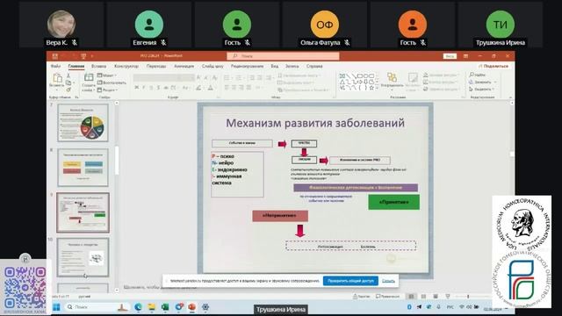The width and height of the screenshot is (562, 316).
Task: Click the Format Painter brush icon
Action: (68, 90)
